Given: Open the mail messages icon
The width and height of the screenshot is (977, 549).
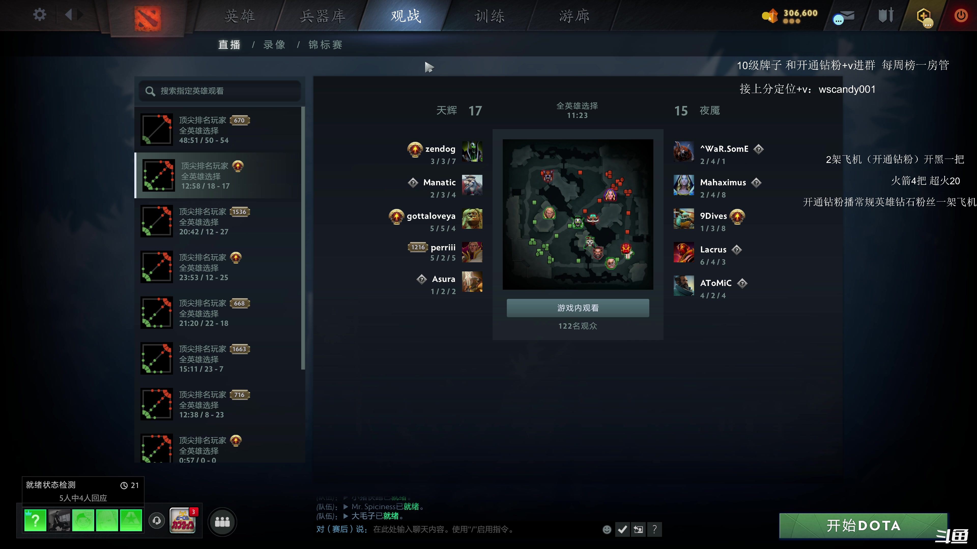Looking at the screenshot, I should pyautogui.click(x=844, y=17).
